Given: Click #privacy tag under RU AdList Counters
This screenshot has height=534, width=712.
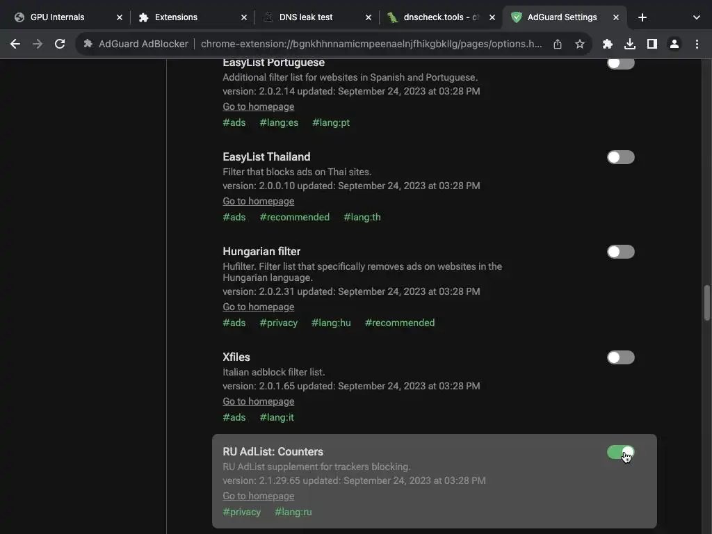Looking at the screenshot, I should [241, 512].
